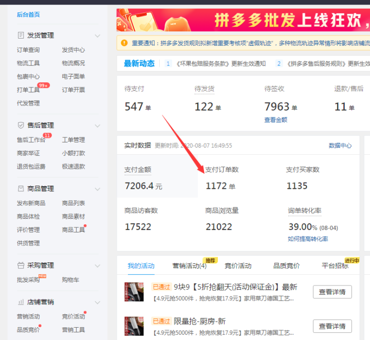Collapse the 采购管理 section chevron
Screen dimensions: 370x340
pos(98,265)
